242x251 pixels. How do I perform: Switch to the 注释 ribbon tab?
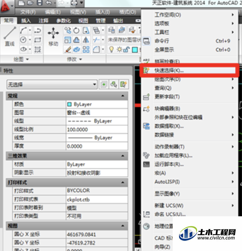[43, 21]
